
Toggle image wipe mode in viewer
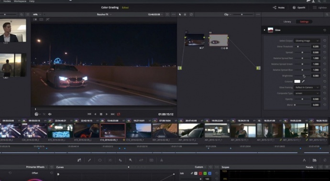(x=35, y=19)
